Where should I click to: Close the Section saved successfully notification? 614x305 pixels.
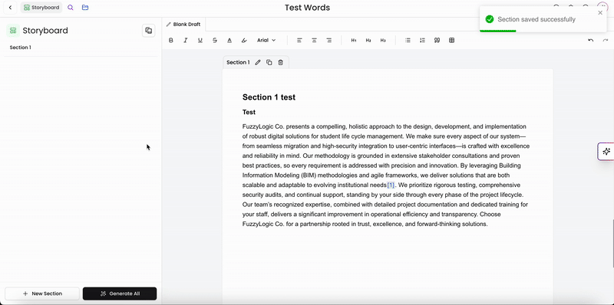tap(600, 12)
